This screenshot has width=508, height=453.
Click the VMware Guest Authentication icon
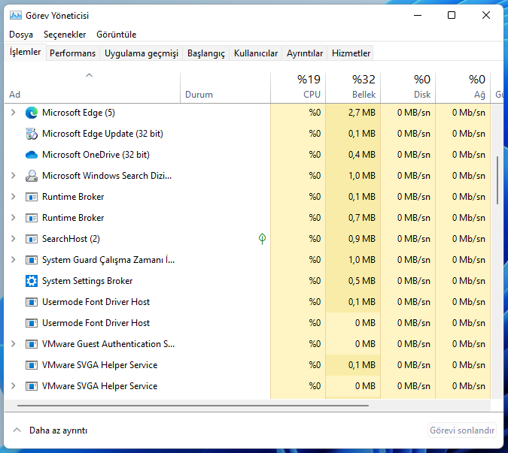pos(32,344)
